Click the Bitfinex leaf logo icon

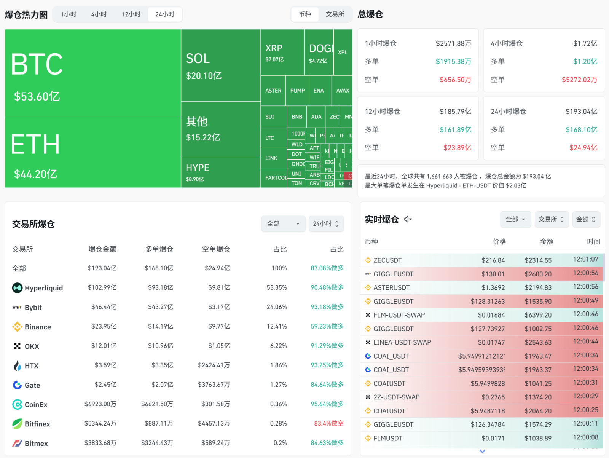17,424
